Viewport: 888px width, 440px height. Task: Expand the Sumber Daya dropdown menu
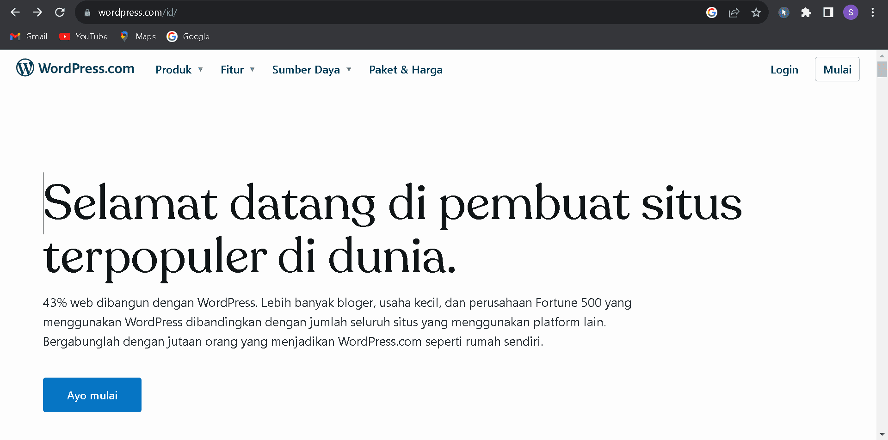[312, 70]
